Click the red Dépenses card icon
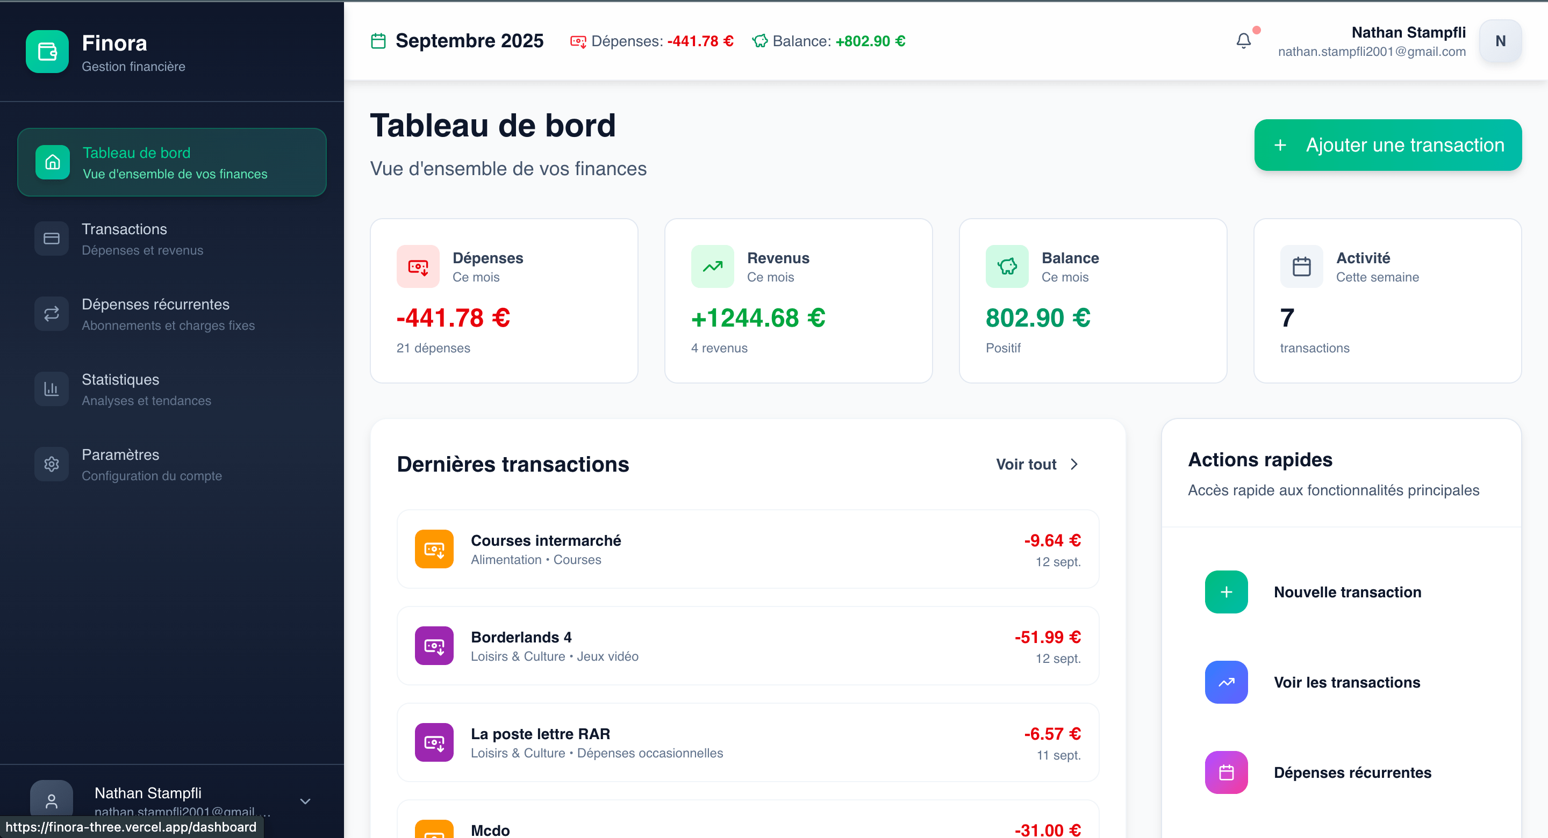The width and height of the screenshot is (1548, 838). pos(418,266)
